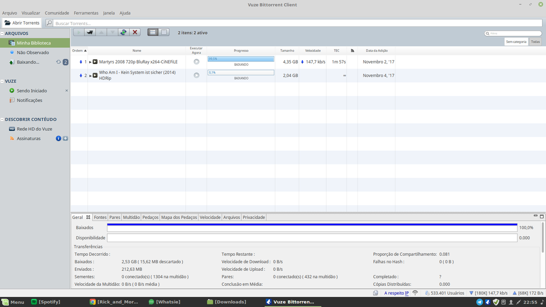Maximize the details panel

coord(542,216)
